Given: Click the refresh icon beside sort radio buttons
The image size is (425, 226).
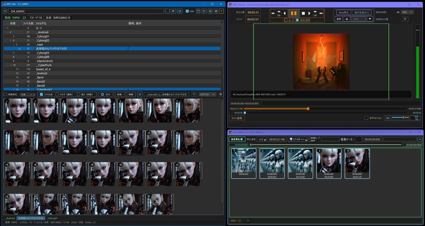Looking at the screenshot, I should (x=139, y=95).
